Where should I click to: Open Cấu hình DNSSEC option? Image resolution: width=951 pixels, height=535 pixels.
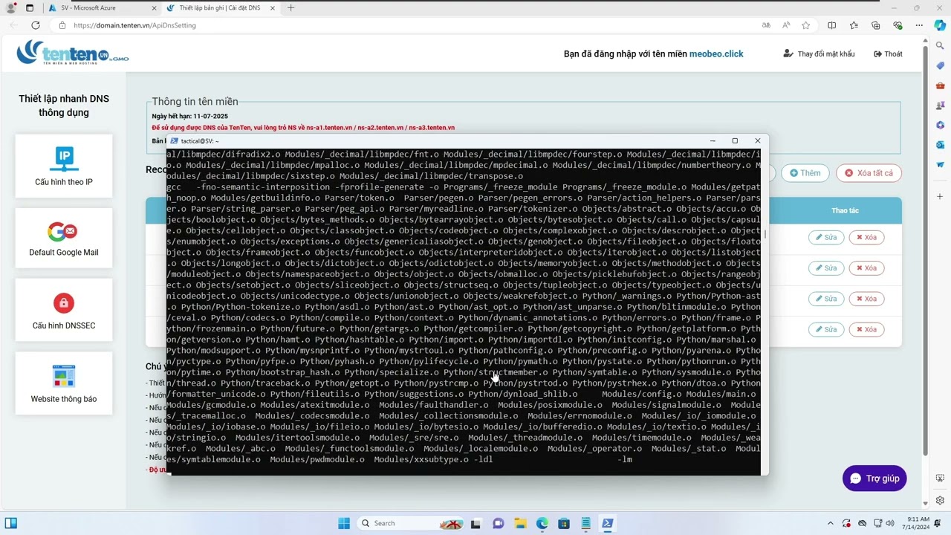point(64,311)
